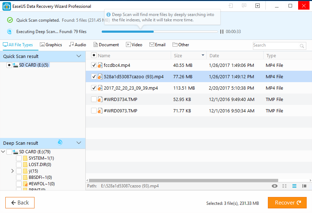Check the BBSDFI~1(0) folder checkbox
The height and width of the screenshot is (213, 312).
coord(19,177)
